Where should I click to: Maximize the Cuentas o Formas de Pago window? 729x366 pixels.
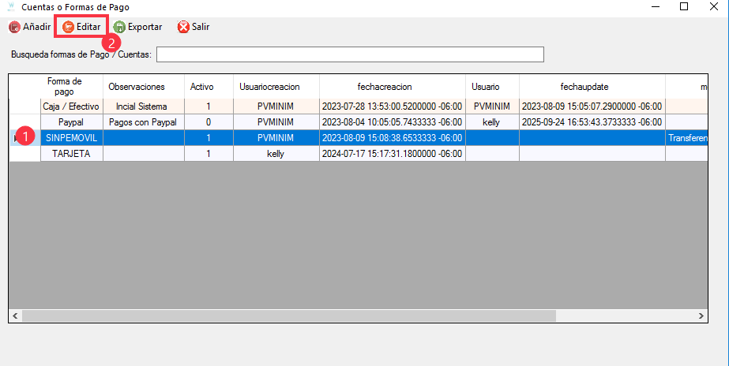683,6
